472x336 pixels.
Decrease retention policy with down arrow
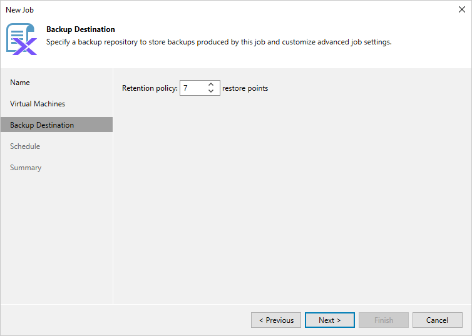pos(211,91)
